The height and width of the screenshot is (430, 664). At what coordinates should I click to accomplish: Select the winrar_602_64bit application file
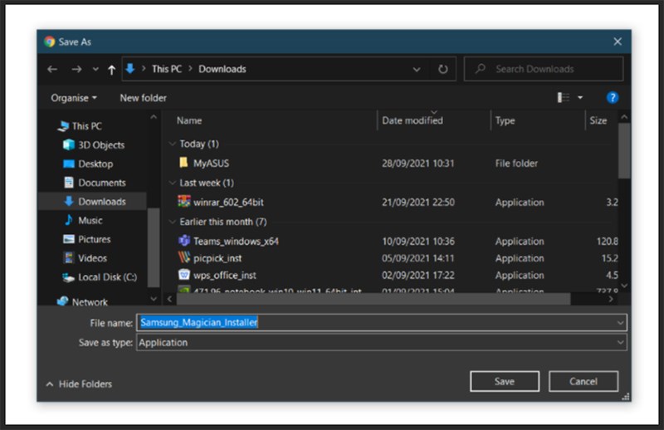click(228, 202)
